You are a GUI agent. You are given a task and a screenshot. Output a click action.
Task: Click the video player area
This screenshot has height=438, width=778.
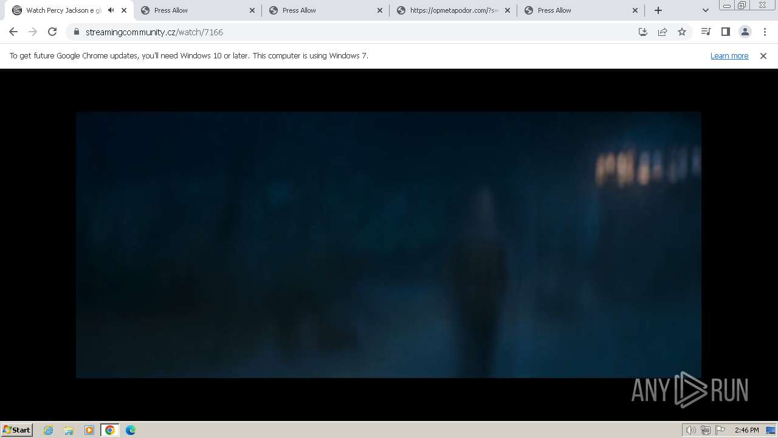[x=388, y=245]
